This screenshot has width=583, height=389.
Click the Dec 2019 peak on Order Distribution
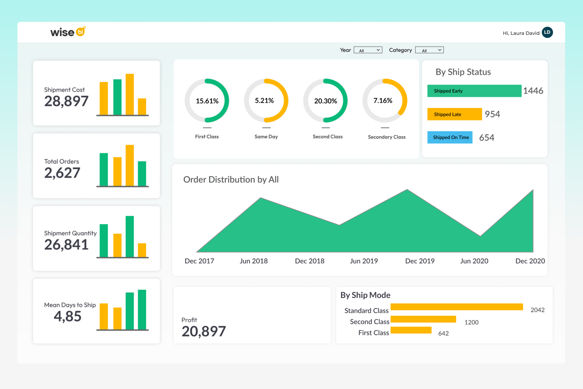[407, 189]
